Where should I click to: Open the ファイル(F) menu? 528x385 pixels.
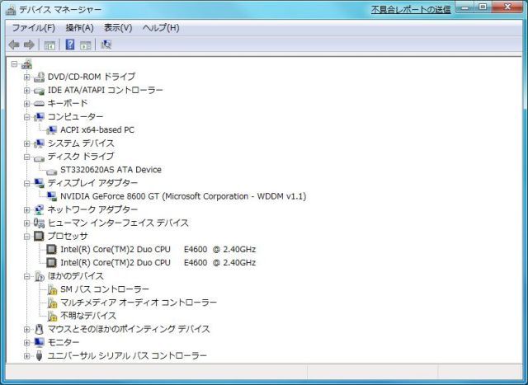click(x=33, y=27)
